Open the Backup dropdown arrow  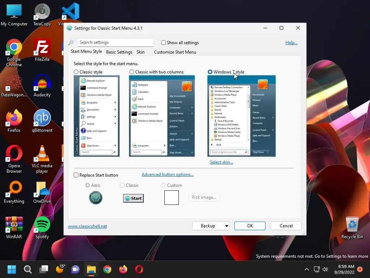[x=226, y=226]
